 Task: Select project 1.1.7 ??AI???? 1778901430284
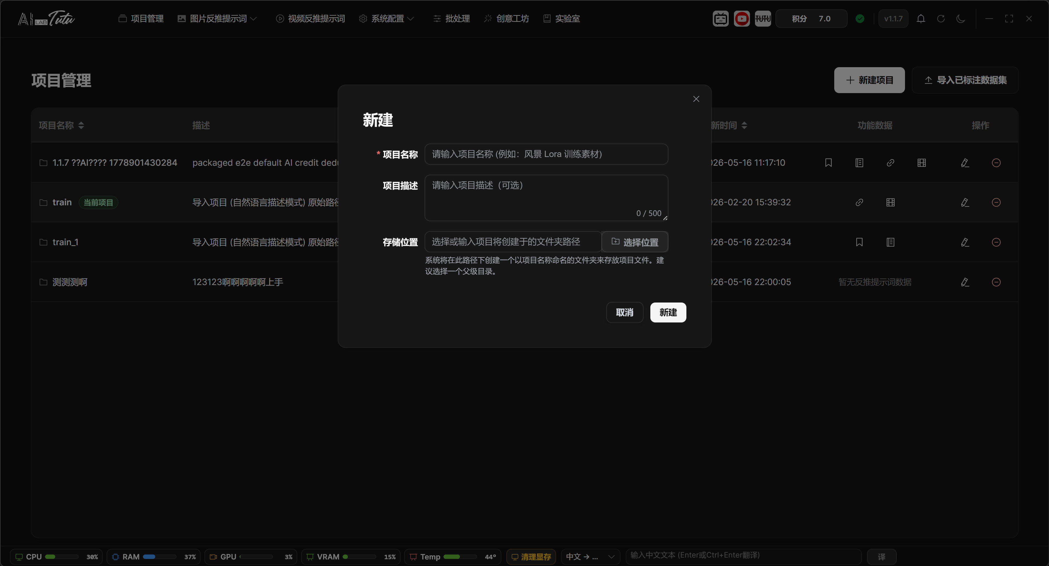(x=115, y=163)
